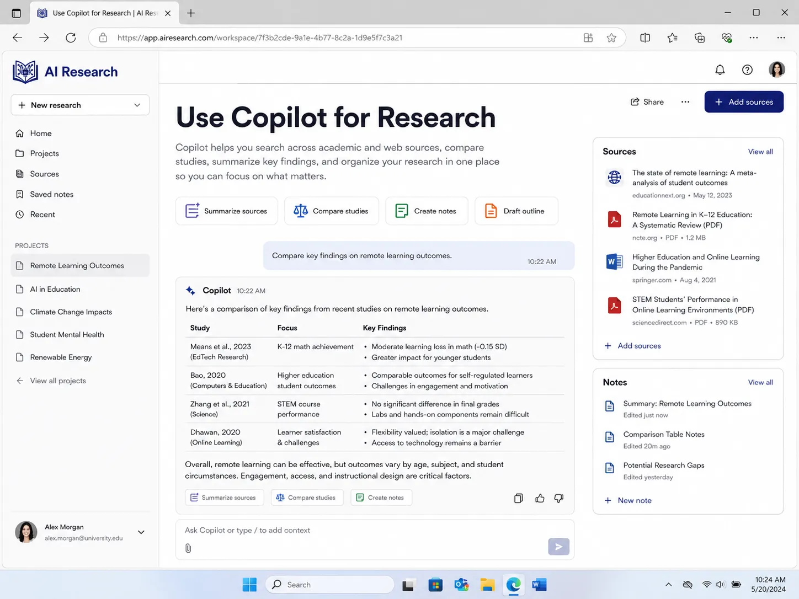Go back with browser back arrow
Image resolution: width=799 pixels, height=599 pixels.
(x=18, y=38)
